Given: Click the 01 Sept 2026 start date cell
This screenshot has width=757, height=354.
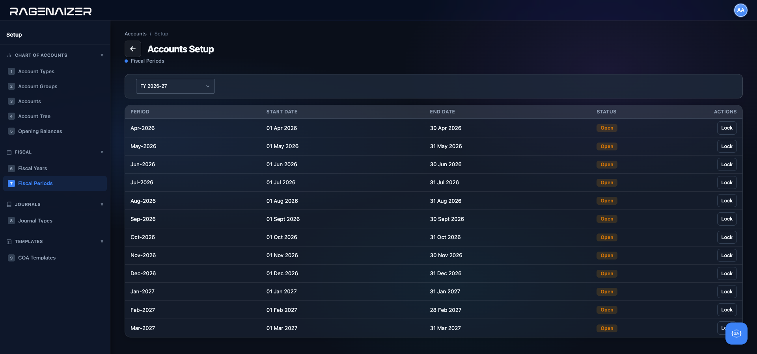Looking at the screenshot, I should pyautogui.click(x=283, y=219).
